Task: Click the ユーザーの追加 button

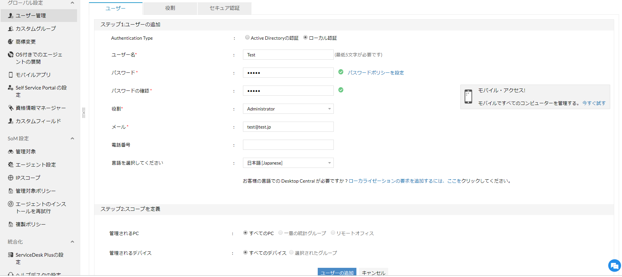Action: [337, 272]
